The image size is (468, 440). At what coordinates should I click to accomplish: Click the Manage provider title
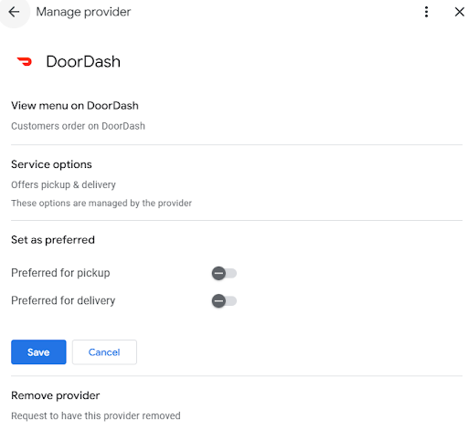pos(83,12)
